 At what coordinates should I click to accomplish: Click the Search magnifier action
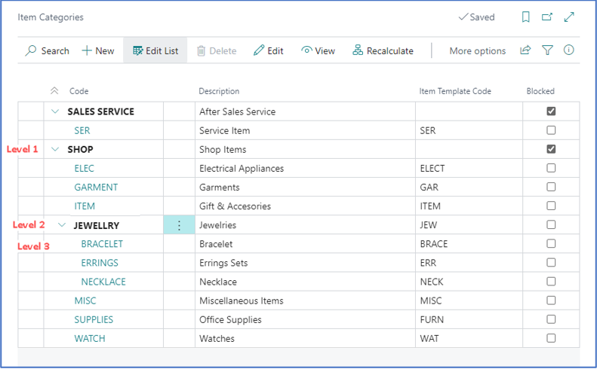[48, 50]
